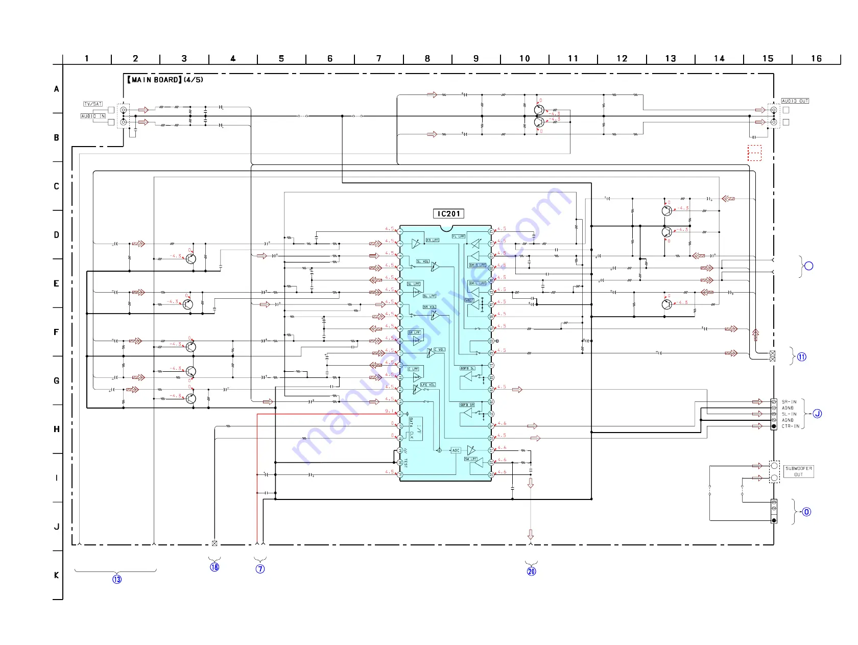Click the SUBWOOFER OUT label
Screen dimensions: 858x645
(x=799, y=471)
